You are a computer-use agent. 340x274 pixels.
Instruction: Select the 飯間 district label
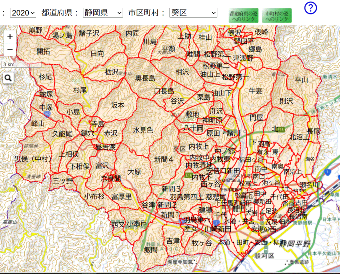(151, 250)
